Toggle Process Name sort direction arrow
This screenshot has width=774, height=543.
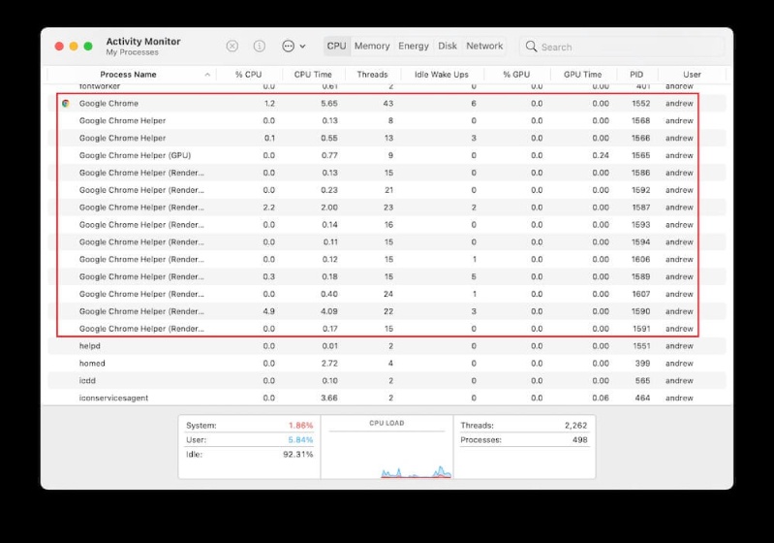click(x=207, y=75)
